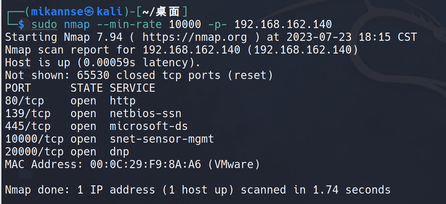Click the -p- flag in the command

pyautogui.click(x=218, y=24)
